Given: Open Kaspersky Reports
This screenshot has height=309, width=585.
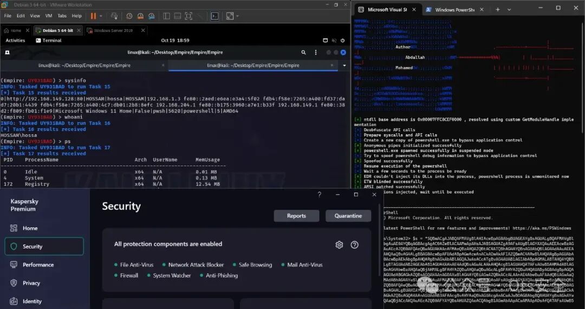Looking at the screenshot, I should [297, 216].
